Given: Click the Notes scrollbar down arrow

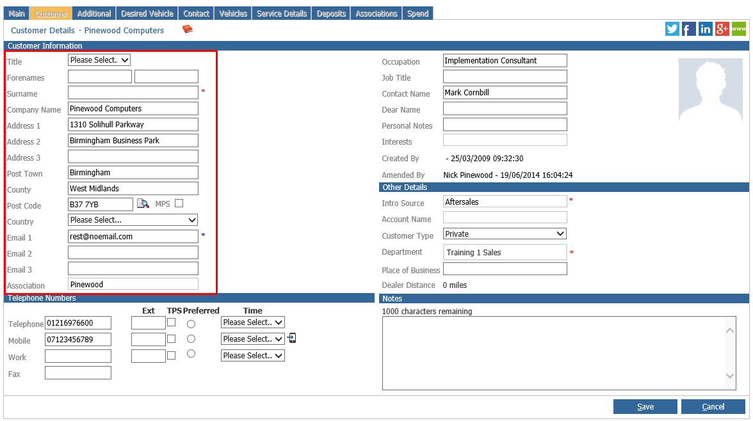Looking at the screenshot, I should click(729, 376).
